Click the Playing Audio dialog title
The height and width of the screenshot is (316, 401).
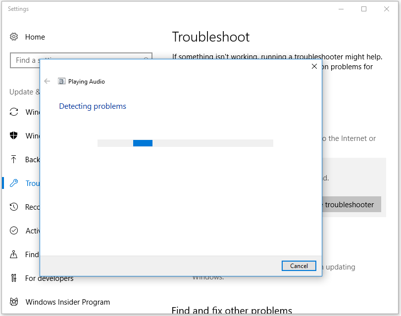tap(87, 82)
